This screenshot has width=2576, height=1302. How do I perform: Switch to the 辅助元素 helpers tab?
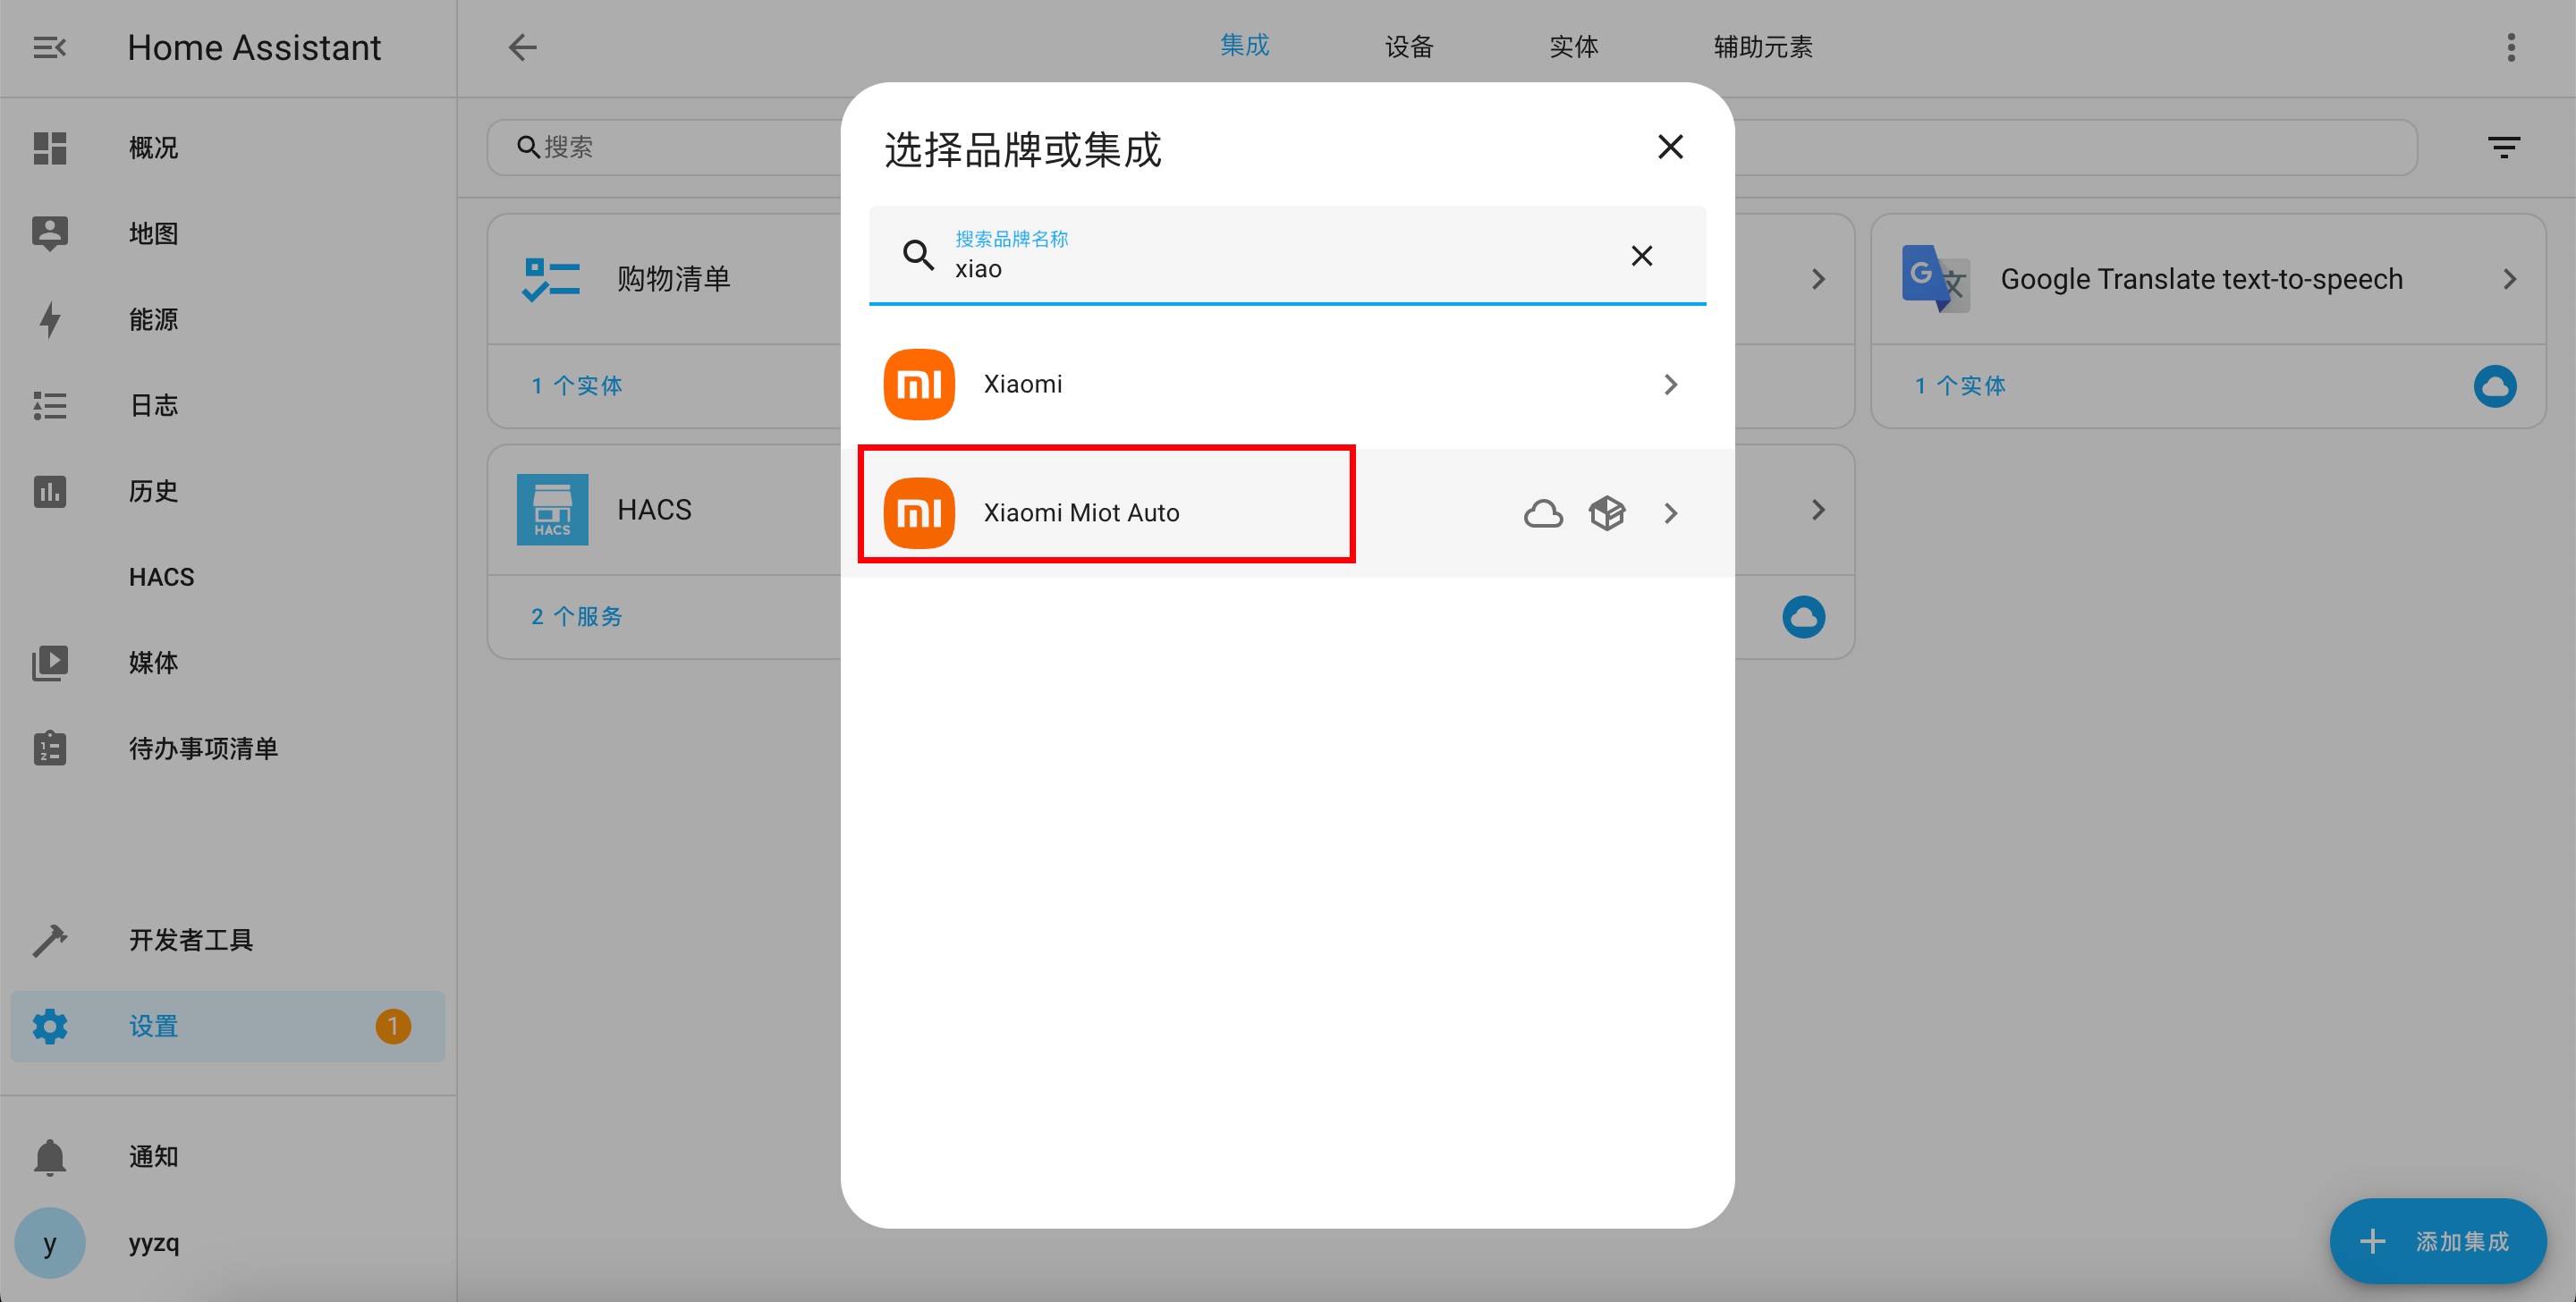(1762, 47)
